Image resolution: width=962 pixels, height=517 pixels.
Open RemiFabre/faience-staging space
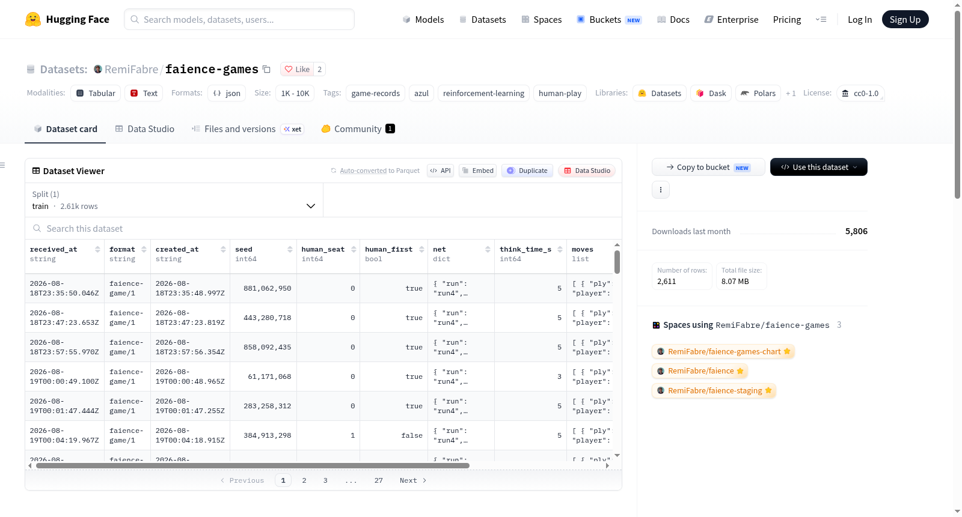click(x=714, y=391)
